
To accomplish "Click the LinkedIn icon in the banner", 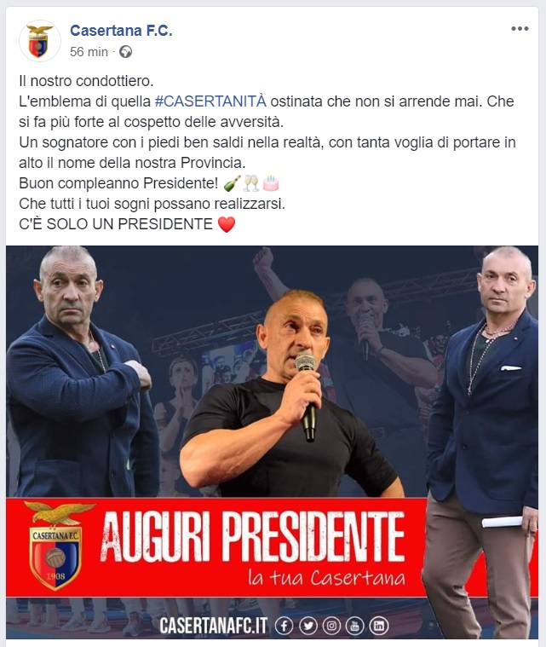I will pos(378,626).
